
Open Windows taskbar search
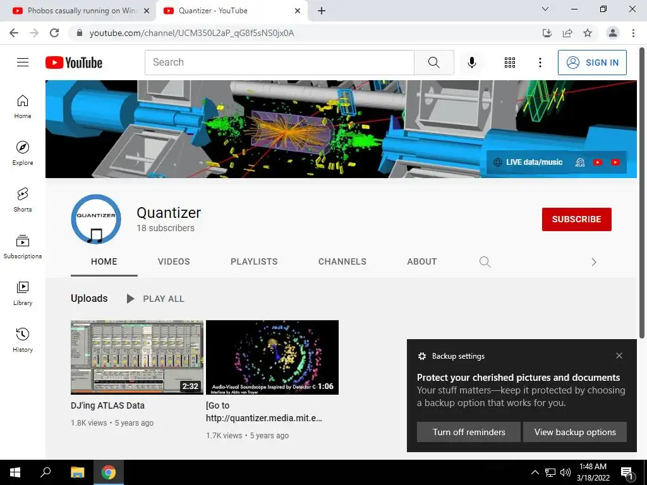(45, 472)
